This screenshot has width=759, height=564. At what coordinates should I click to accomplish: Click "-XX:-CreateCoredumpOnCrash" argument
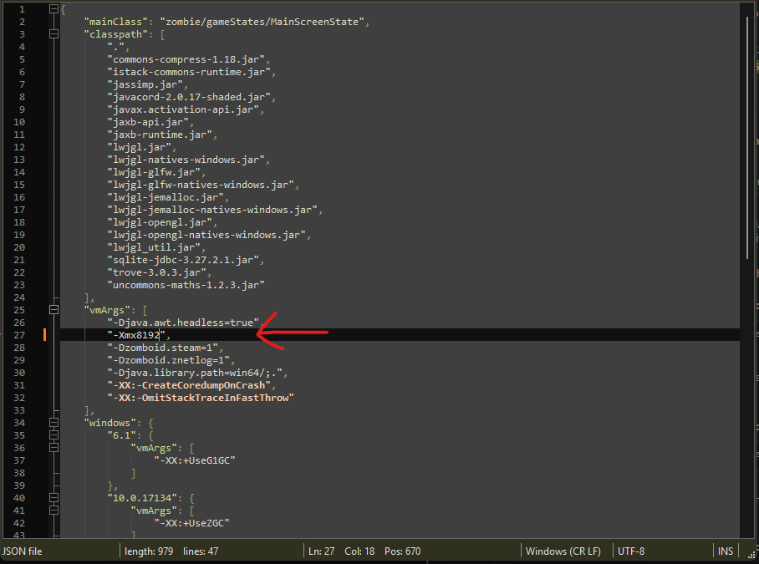189,385
